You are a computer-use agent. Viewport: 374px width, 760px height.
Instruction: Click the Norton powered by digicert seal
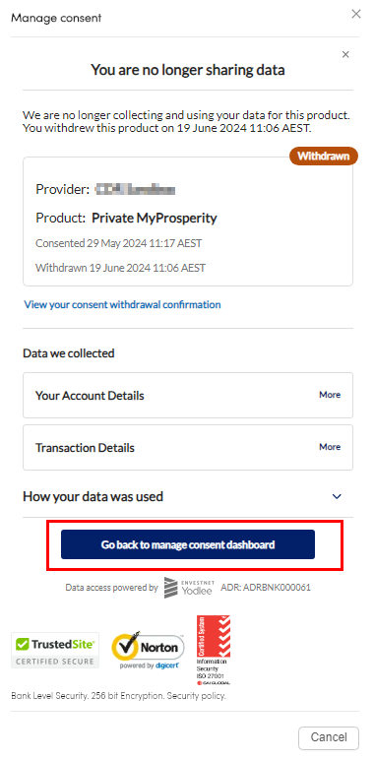(x=149, y=650)
